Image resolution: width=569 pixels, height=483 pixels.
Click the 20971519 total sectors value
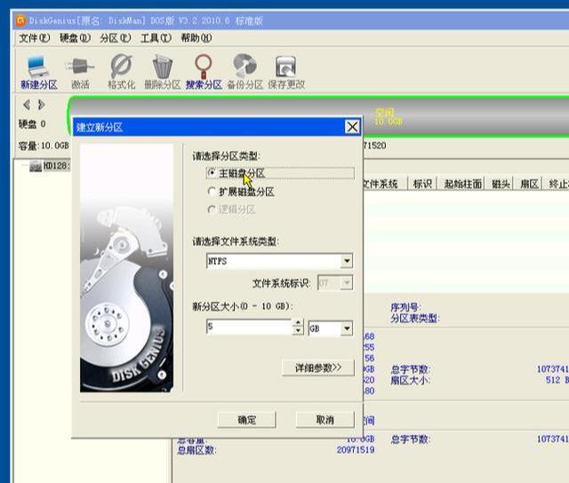click(x=356, y=450)
